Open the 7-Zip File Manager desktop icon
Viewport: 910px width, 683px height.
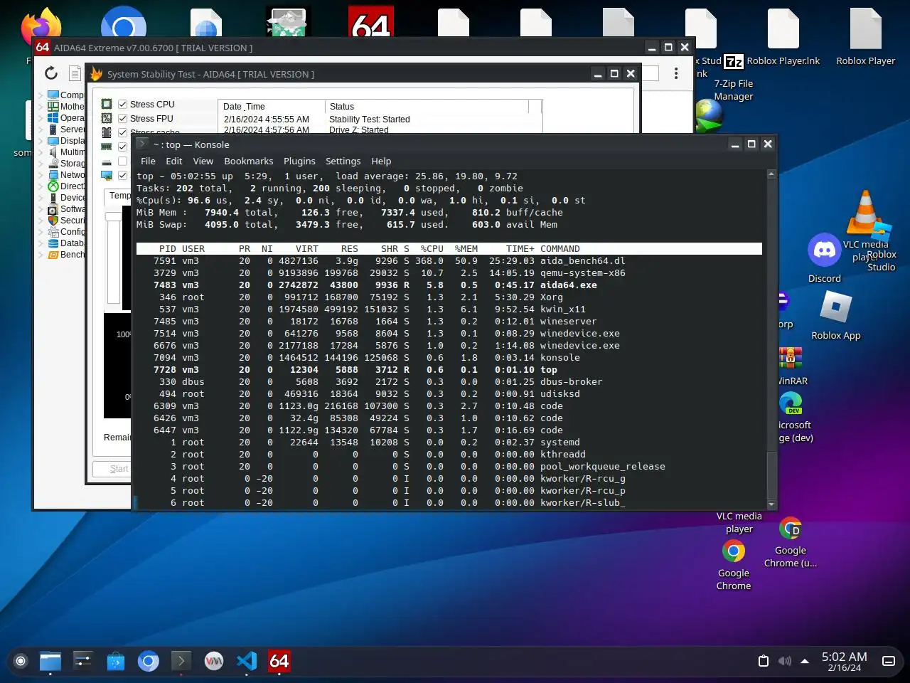click(x=734, y=62)
